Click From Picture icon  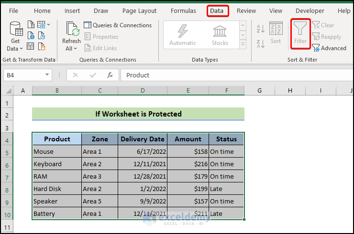tap(41, 24)
